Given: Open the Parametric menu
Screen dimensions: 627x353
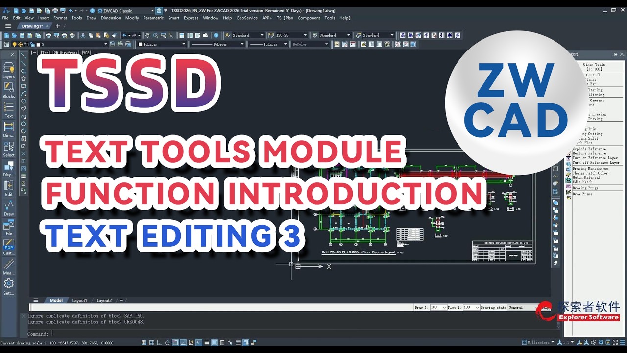Looking at the screenshot, I should [153, 18].
